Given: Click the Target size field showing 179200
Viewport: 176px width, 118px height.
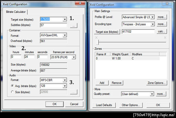Looking at the screenshot, I should click(x=51, y=19).
